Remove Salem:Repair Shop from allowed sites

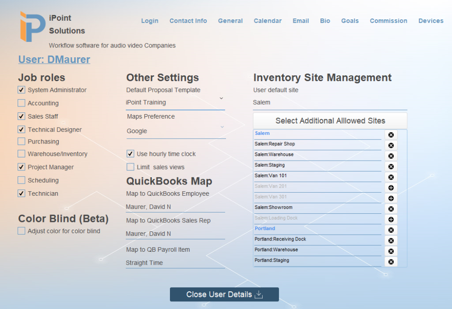pos(391,145)
